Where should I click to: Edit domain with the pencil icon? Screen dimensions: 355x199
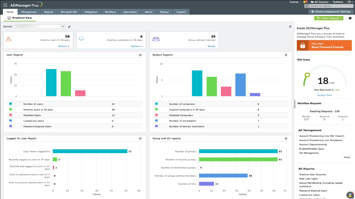(69, 27)
